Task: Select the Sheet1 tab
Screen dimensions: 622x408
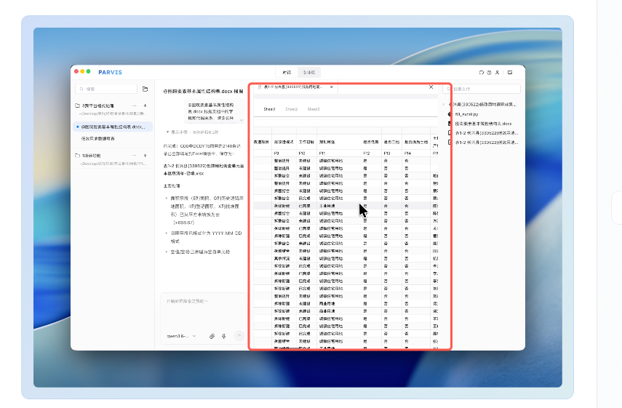Action: pyautogui.click(x=269, y=109)
